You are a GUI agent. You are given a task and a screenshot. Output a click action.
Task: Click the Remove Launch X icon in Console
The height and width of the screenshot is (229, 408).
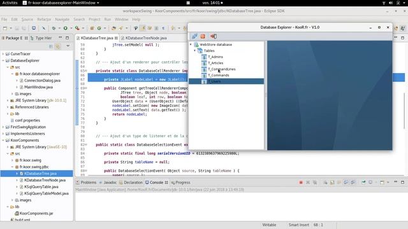click(308, 183)
